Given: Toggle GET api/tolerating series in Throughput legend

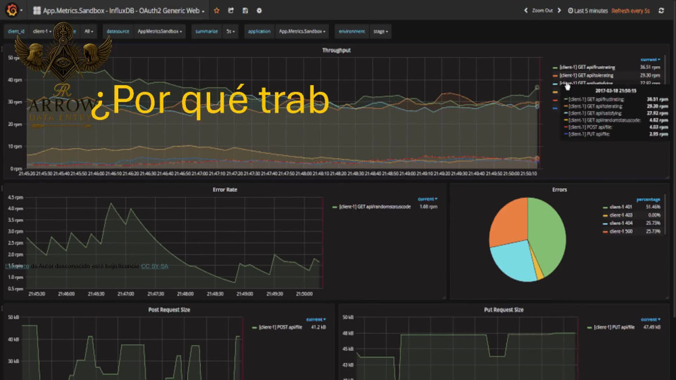Looking at the screenshot, I should [586, 76].
